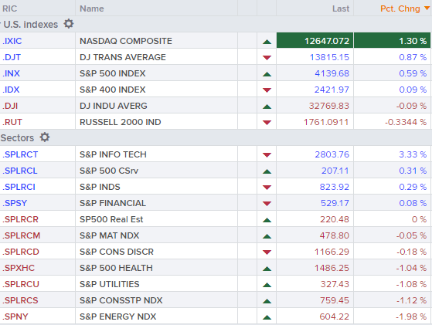432x325 pixels.
Task: Click the up arrow in S&P 500 INDEX row
Action: [267, 74]
